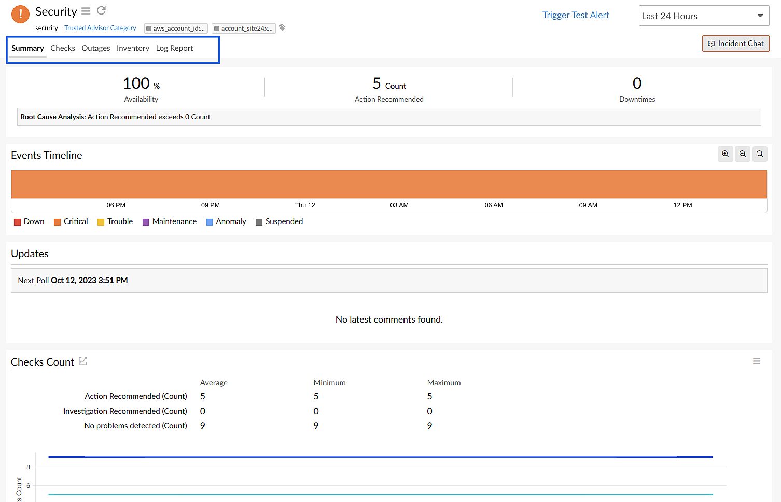Screen dimensions: 781x502
Task: Zoom out on the Events Timeline
Action: 742,154
